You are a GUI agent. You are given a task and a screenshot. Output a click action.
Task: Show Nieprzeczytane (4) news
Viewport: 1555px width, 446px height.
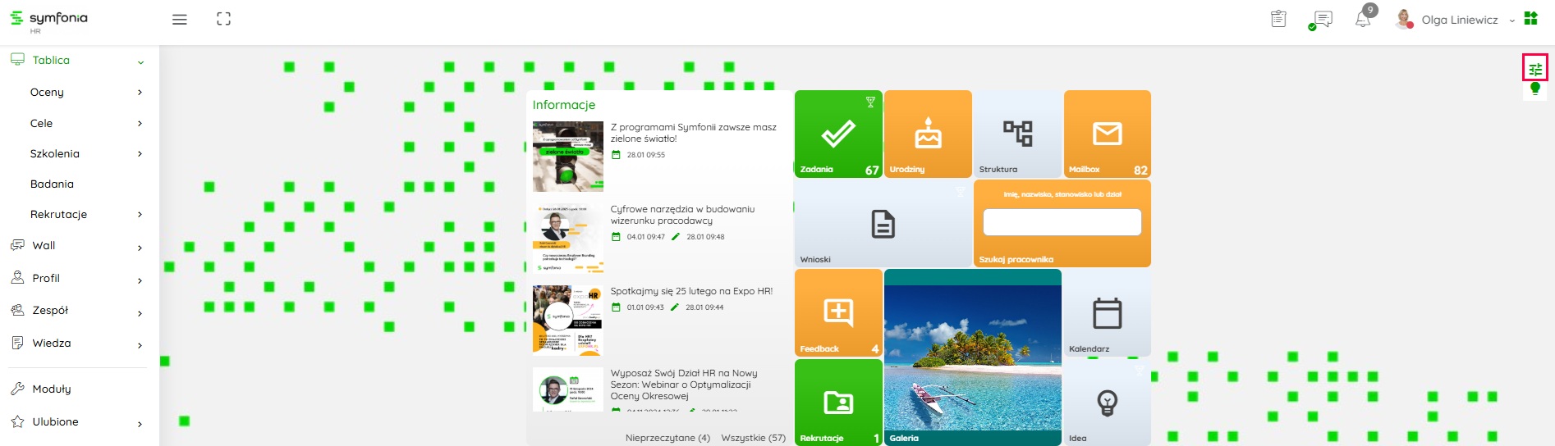point(667,438)
